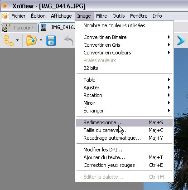Switch to the Parcourir tab
Viewport: 188px width, 190px height.
(x=19, y=28)
